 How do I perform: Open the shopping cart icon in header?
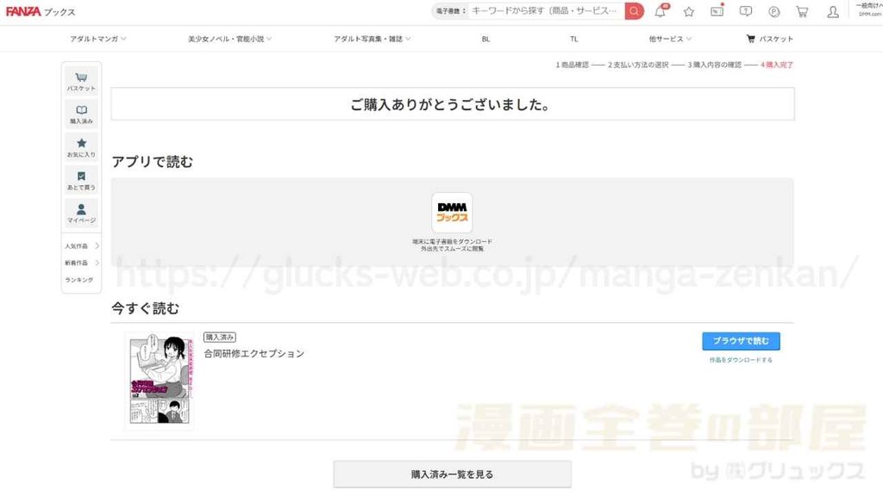point(803,12)
